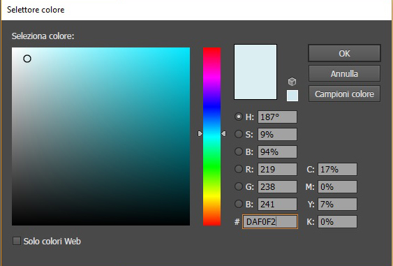
Task: Click the R field showing 219
Action: pos(277,169)
